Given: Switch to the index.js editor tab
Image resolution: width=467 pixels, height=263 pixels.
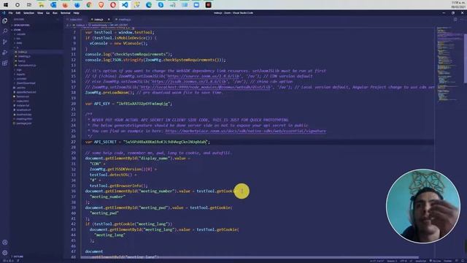Looking at the screenshot, I should [x=99, y=20].
